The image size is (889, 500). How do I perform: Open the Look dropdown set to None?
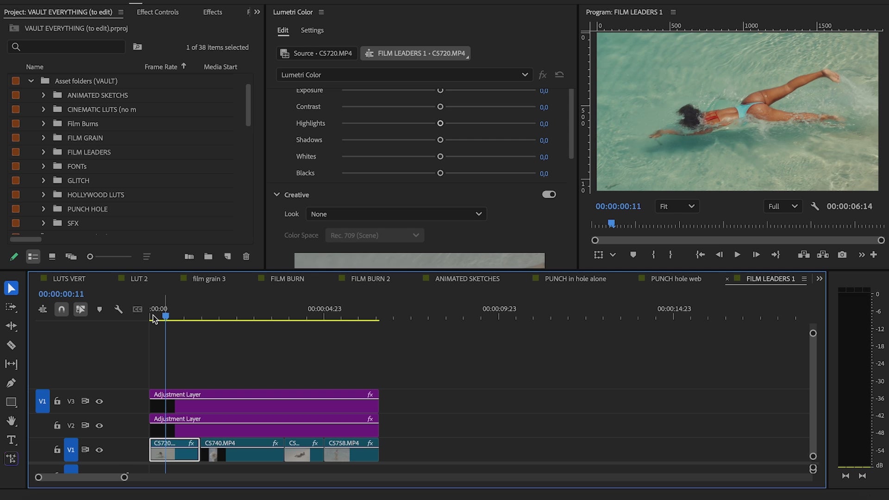coord(396,213)
